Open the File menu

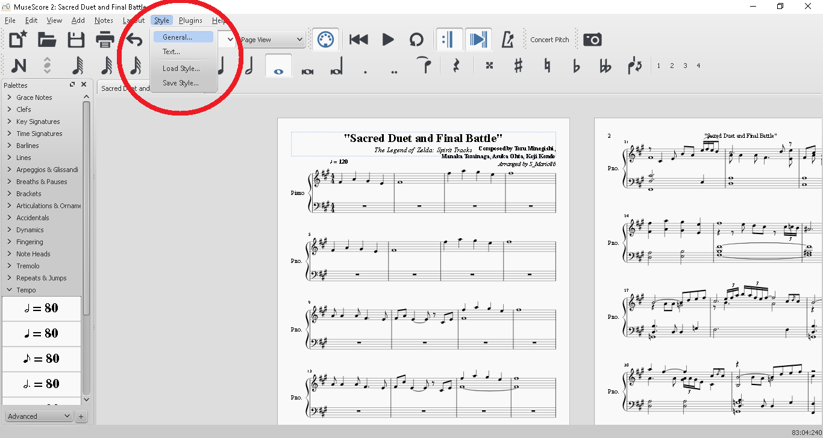tap(10, 20)
